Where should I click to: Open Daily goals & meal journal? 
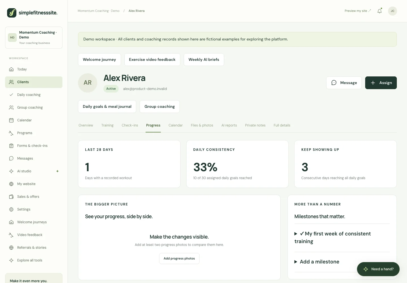(x=107, y=107)
